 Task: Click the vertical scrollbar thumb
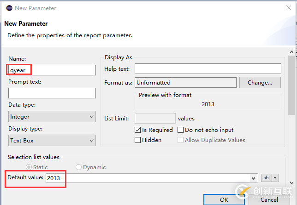[x=291, y=85]
